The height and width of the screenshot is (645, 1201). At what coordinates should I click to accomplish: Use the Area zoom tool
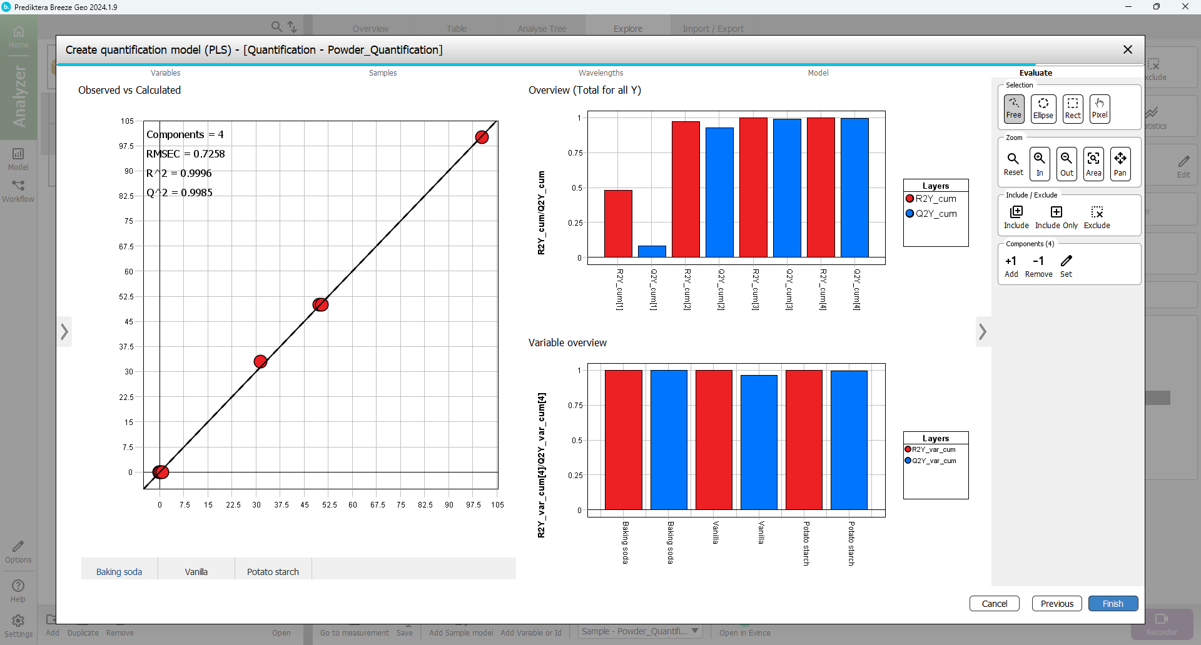(x=1093, y=164)
